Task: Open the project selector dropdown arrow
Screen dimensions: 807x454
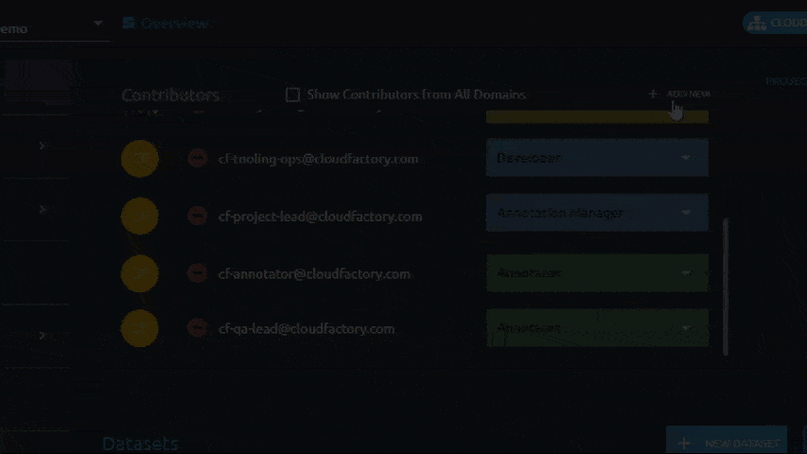Action: click(x=97, y=23)
